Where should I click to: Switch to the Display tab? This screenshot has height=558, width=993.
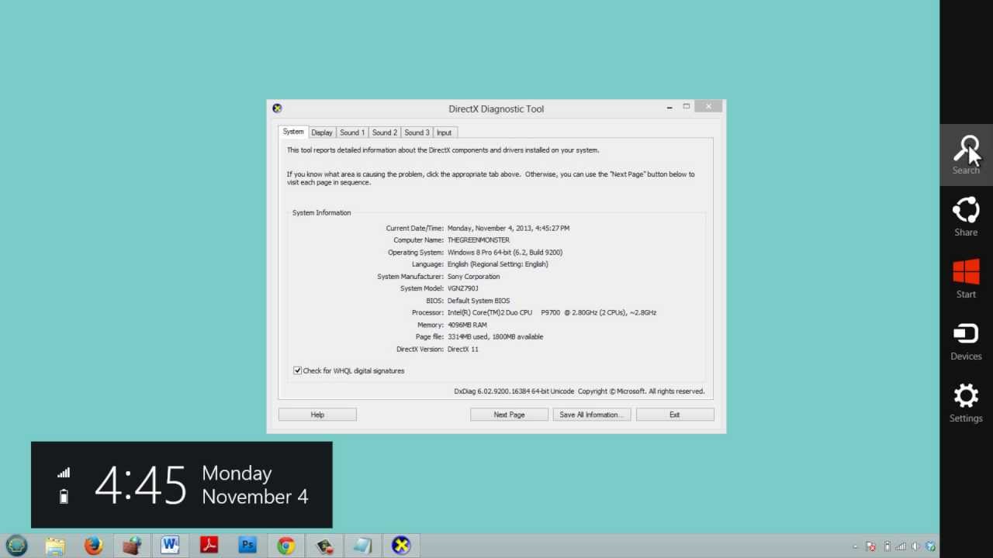tap(322, 133)
